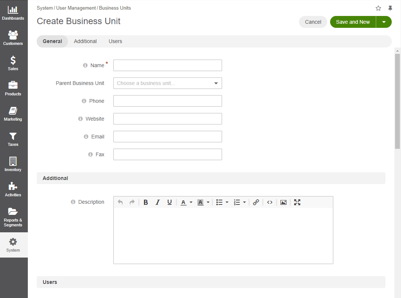
Task: Expand Save and New options arrow
Action: (384, 22)
